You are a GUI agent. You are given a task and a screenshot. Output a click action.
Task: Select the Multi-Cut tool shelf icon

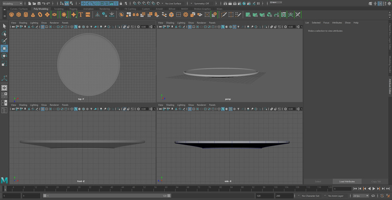click(x=224, y=15)
